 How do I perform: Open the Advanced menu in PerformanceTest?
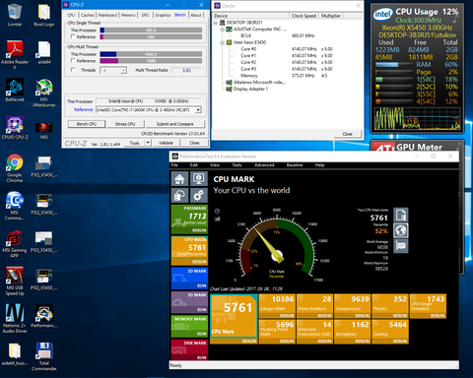point(264,165)
